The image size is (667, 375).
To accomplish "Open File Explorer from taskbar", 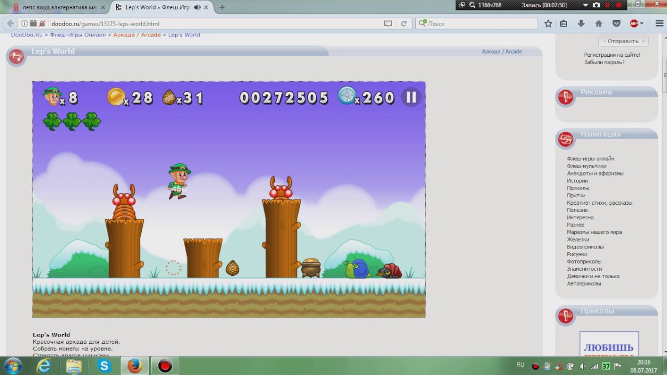I will [74, 366].
